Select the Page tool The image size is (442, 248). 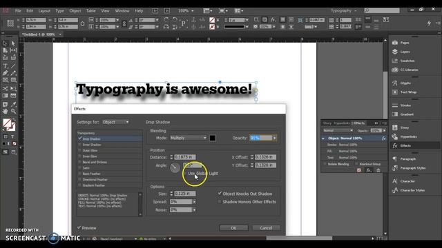(x=5, y=50)
